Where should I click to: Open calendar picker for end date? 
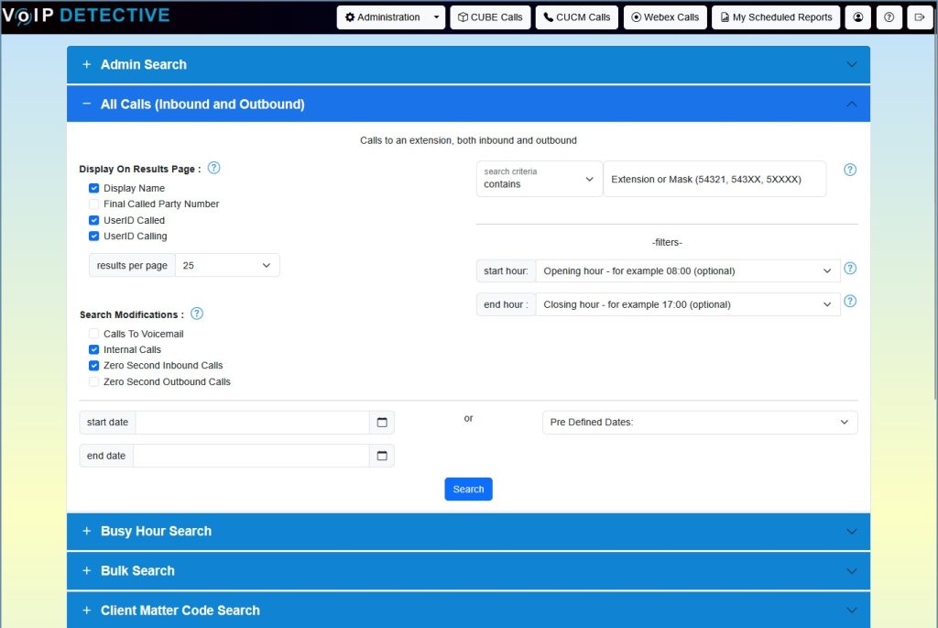pos(382,457)
